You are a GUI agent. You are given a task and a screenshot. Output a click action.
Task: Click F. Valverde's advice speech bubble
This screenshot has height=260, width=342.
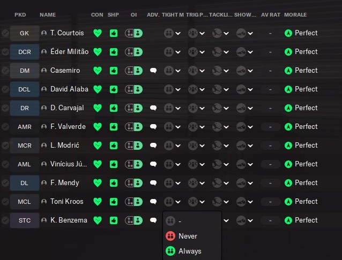pos(153,127)
